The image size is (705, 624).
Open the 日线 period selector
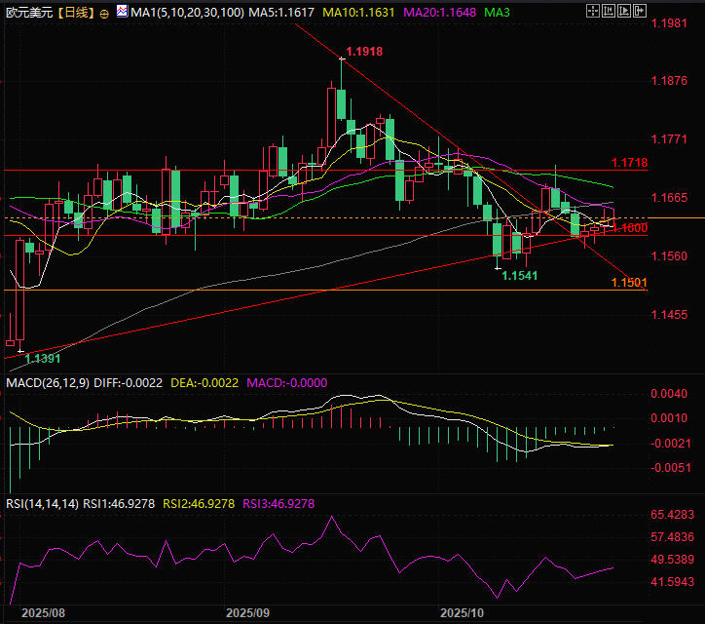click(77, 12)
